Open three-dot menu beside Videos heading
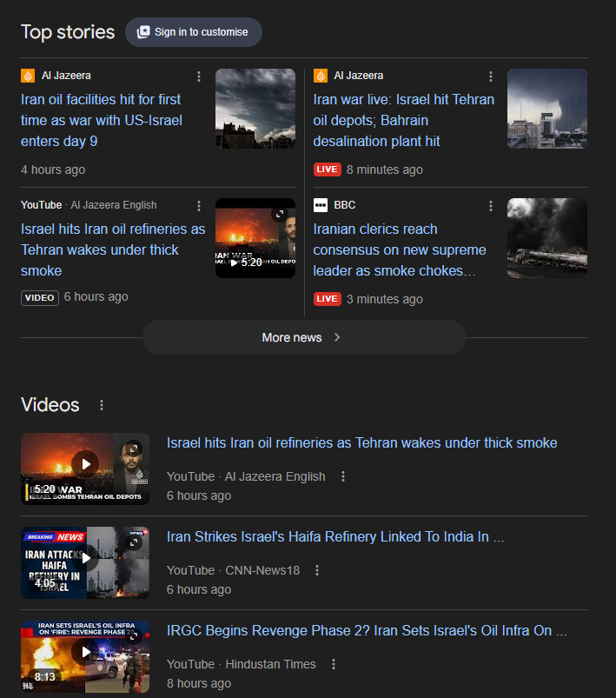Image resolution: width=616 pixels, height=698 pixels. [x=102, y=405]
